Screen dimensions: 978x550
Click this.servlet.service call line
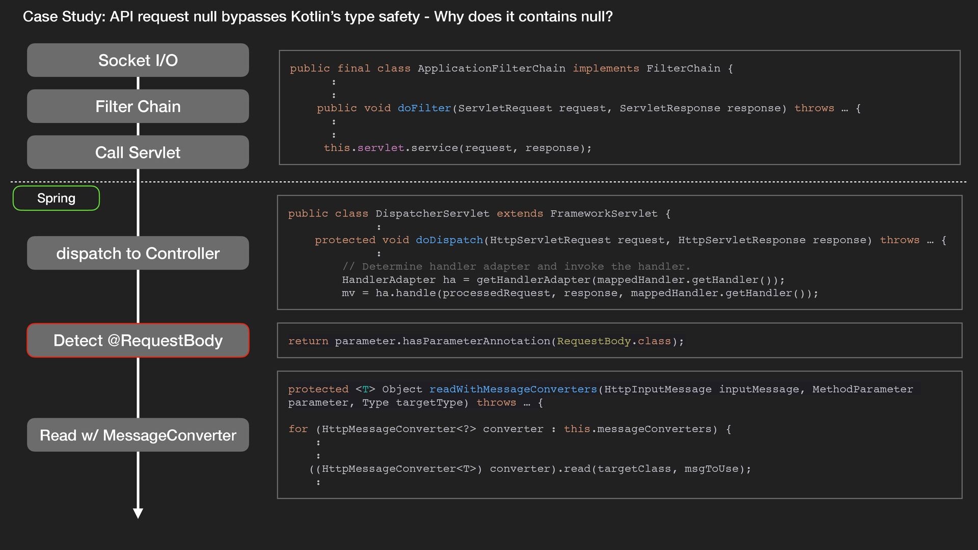(457, 148)
